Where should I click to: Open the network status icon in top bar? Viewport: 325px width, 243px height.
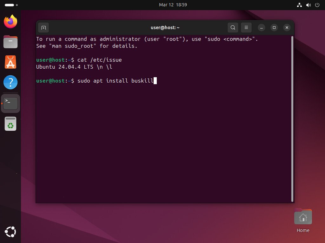[x=299, y=5]
